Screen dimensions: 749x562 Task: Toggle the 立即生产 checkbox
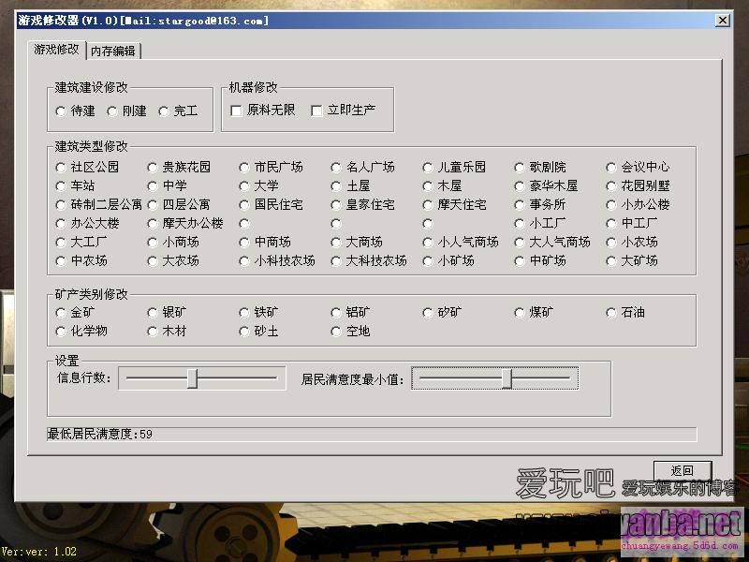click(x=317, y=111)
